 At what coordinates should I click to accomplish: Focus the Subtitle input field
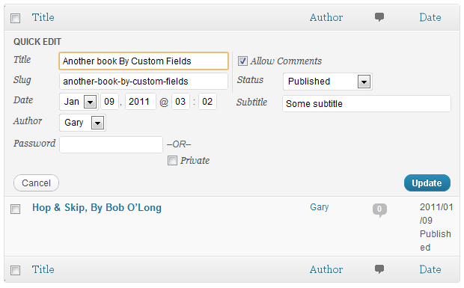[x=367, y=103]
